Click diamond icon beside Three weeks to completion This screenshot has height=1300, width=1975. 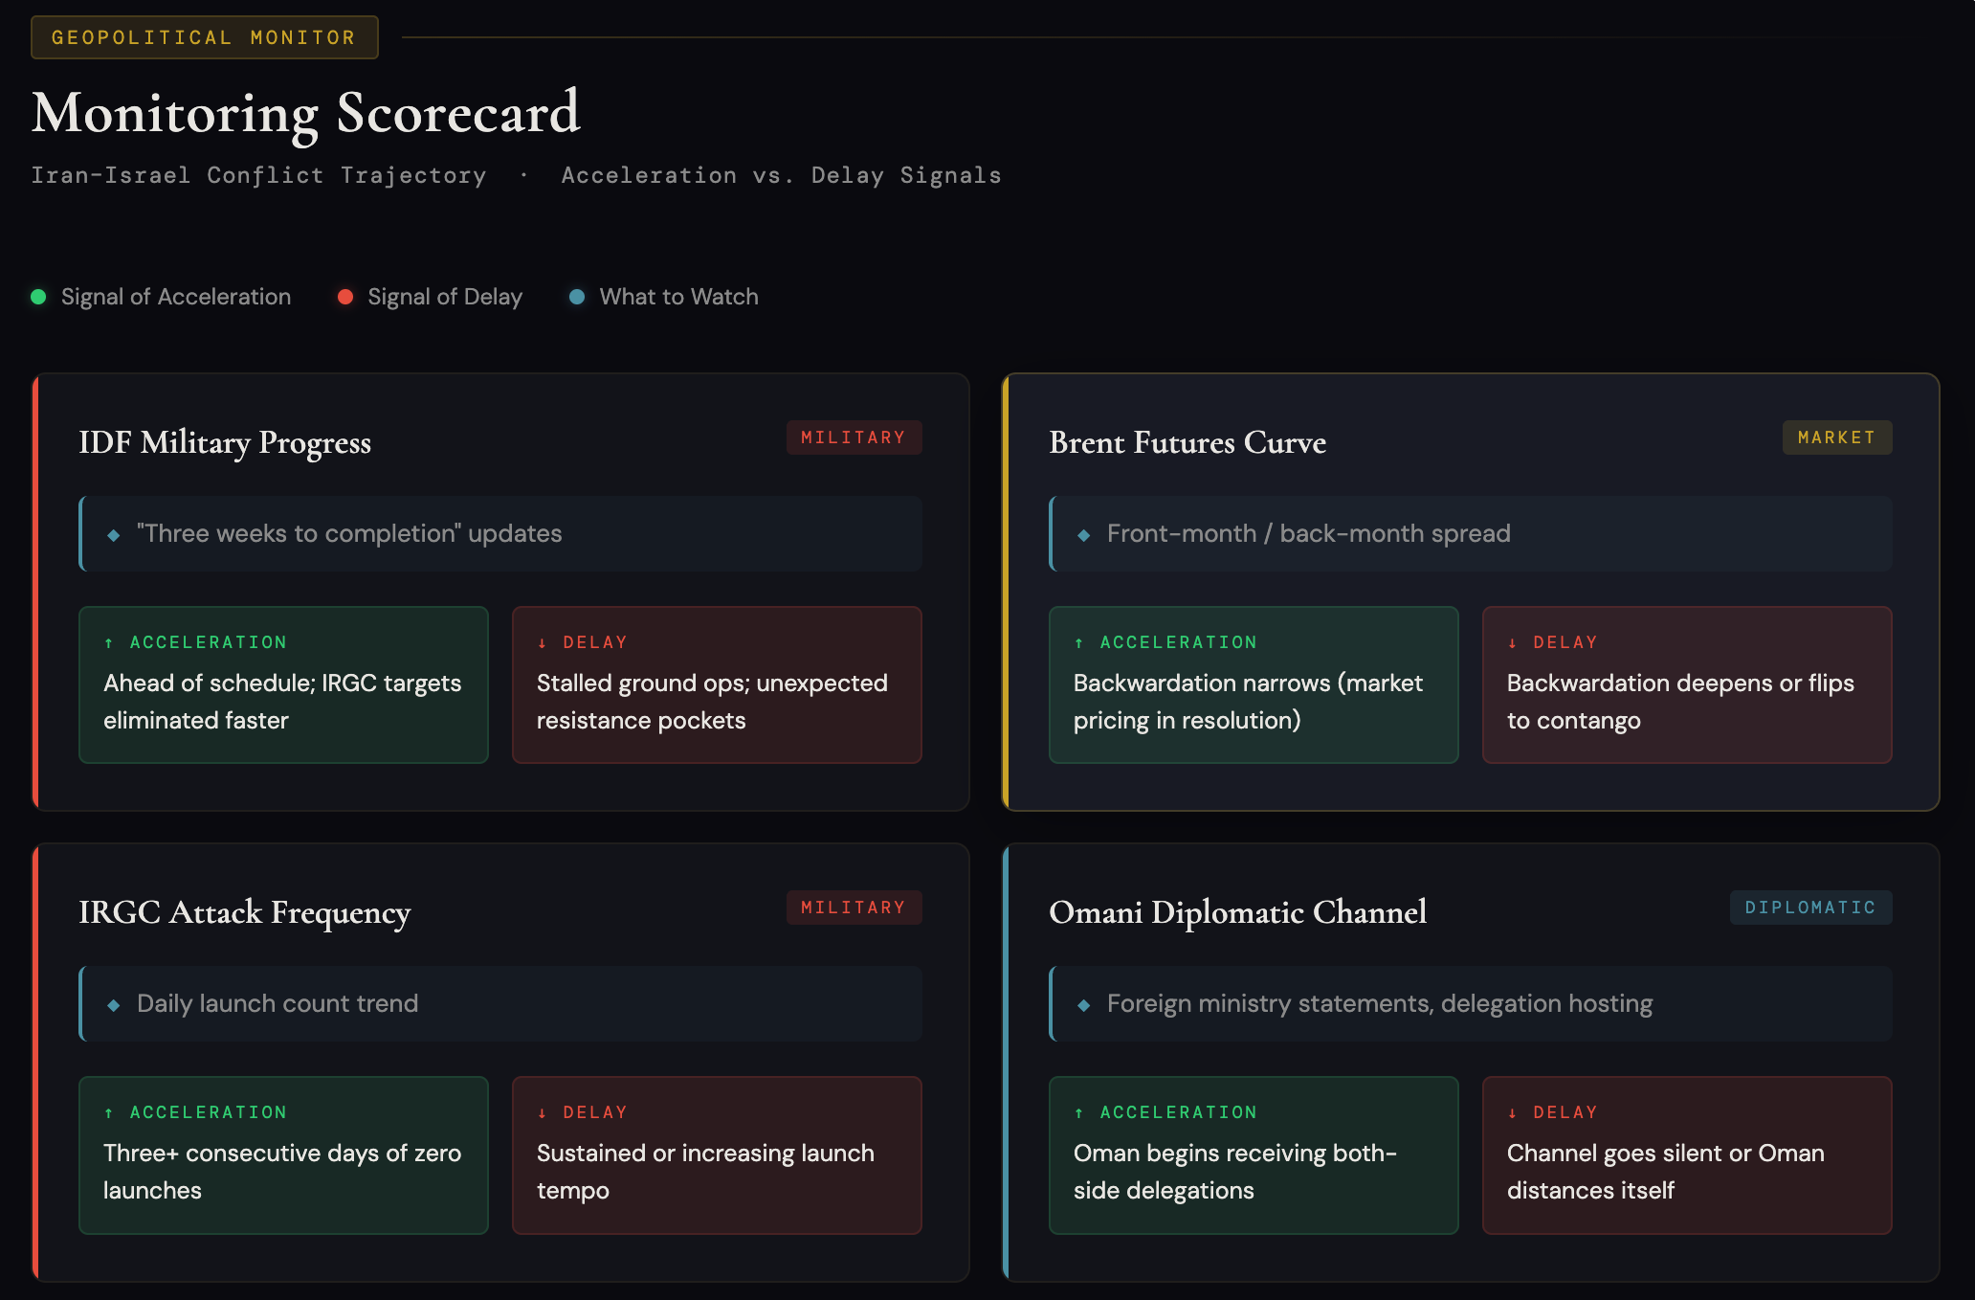[114, 535]
